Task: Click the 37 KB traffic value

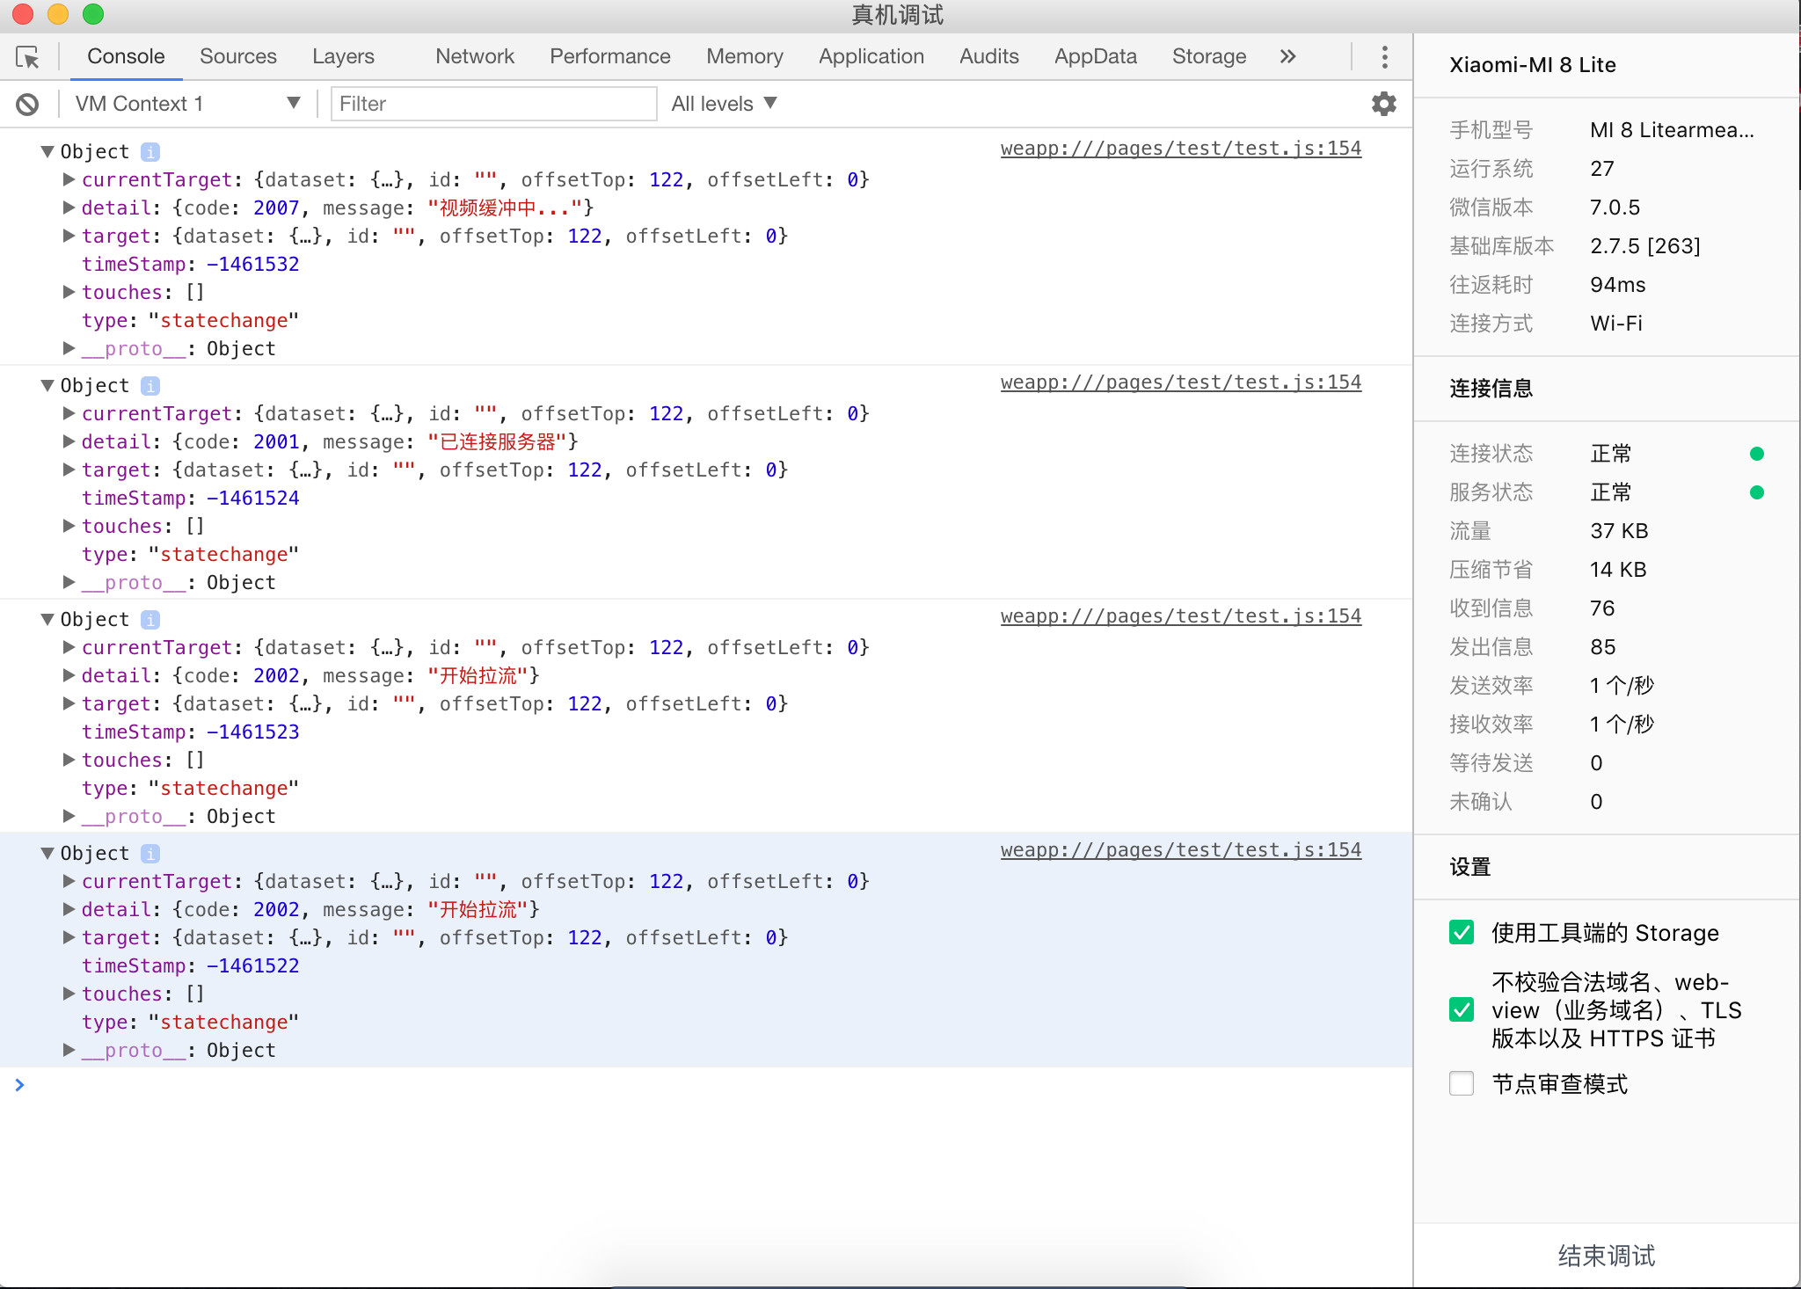Action: pos(1619,531)
